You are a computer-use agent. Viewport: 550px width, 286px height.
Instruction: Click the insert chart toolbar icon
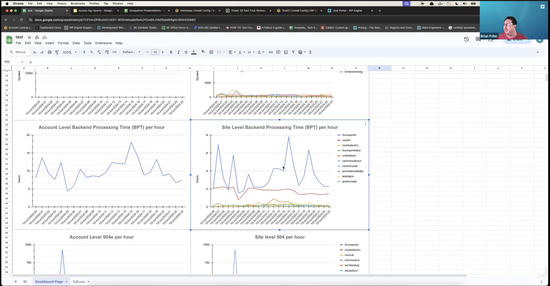coord(286,52)
